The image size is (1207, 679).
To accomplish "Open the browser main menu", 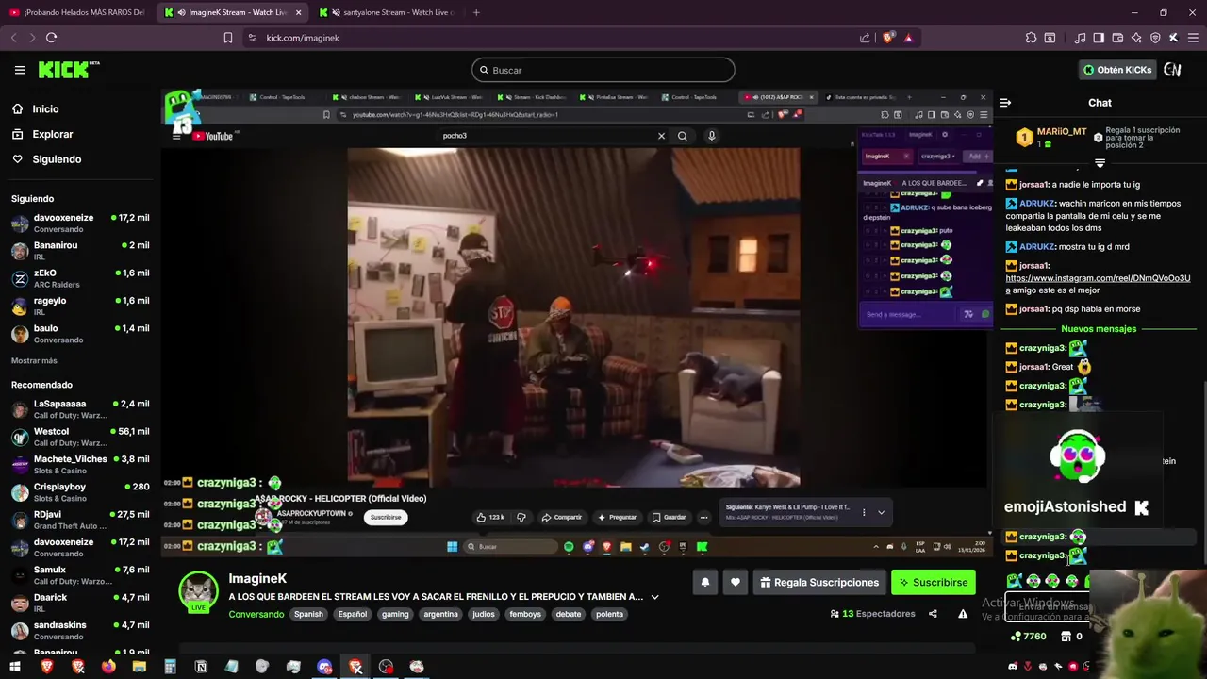I will click(1191, 38).
